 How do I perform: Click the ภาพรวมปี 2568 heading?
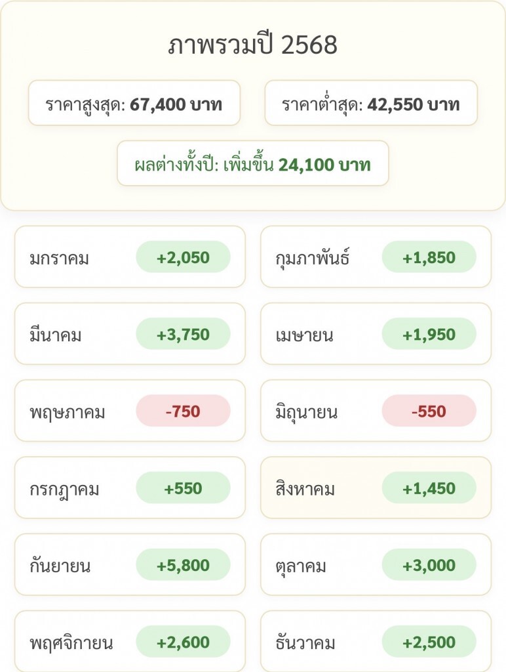253,45
